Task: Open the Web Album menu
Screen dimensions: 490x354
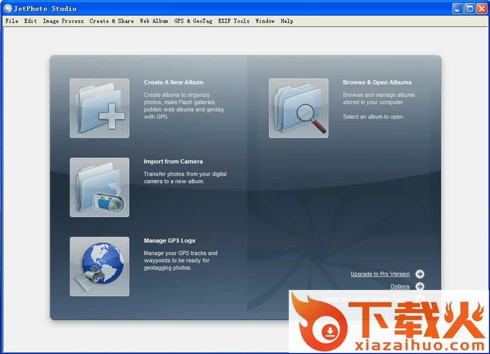Action: pyautogui.click(x=154, y=21)
